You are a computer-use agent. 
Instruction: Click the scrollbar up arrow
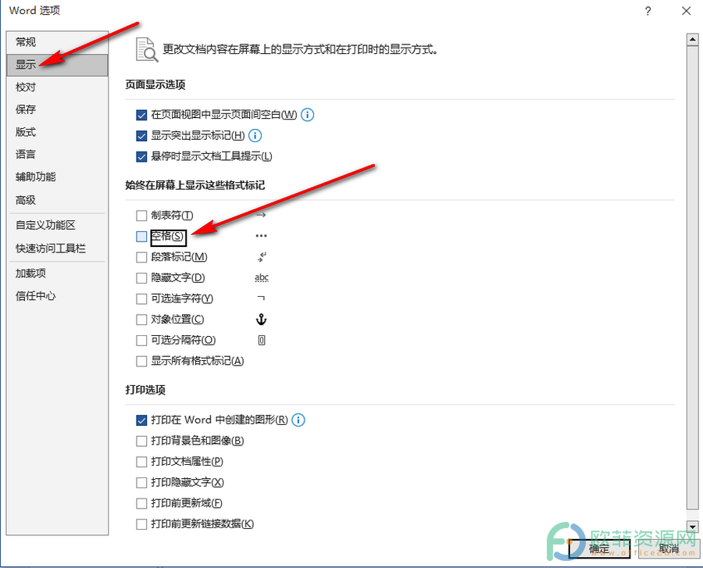[693, 39]
